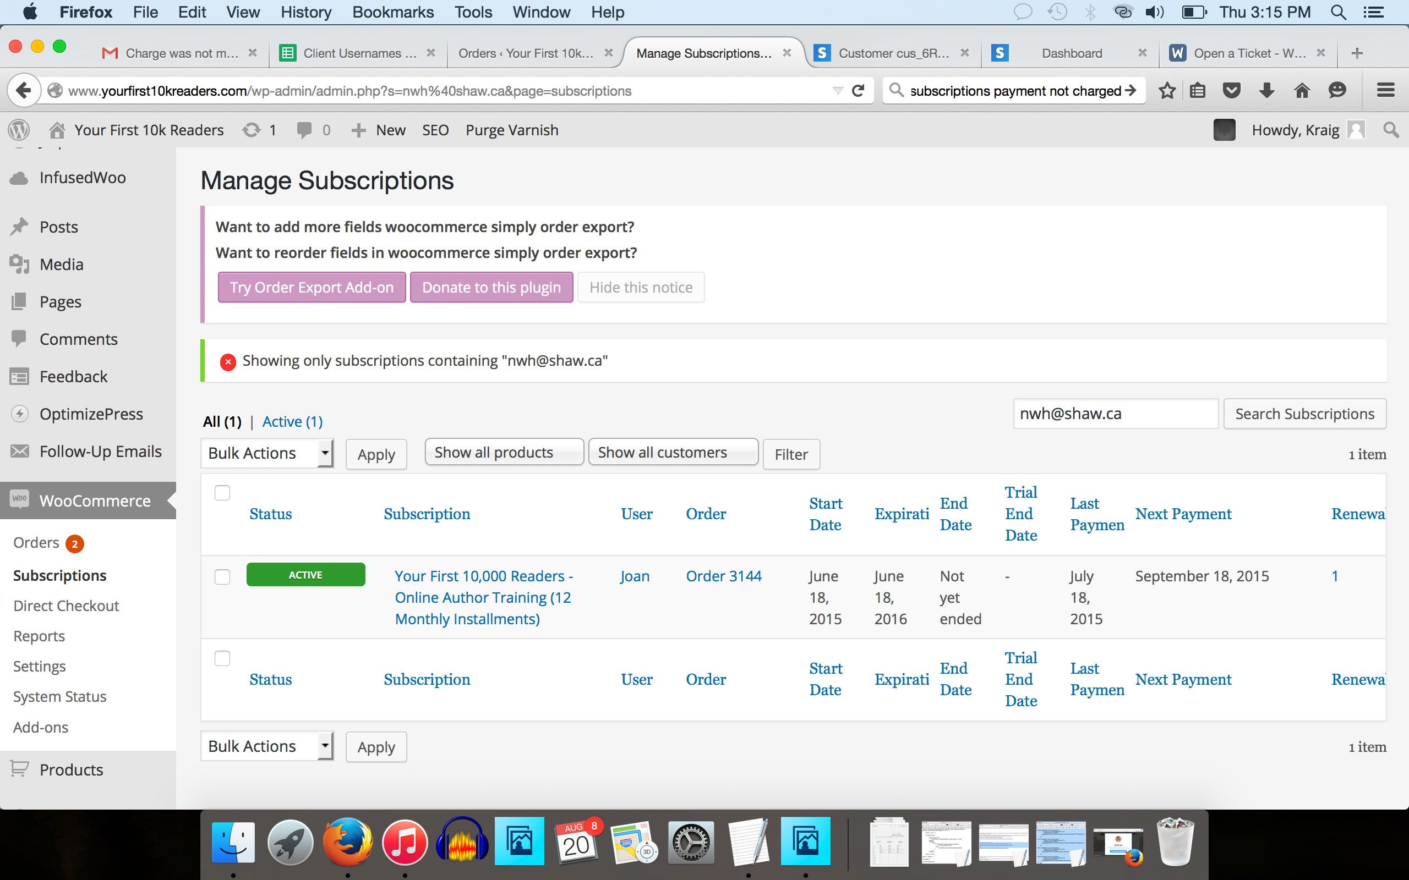Open Follow-Up Emails in the sidebar

pos(100,451)
